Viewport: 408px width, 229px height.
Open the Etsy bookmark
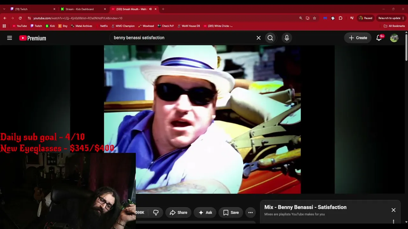[63, 26]
